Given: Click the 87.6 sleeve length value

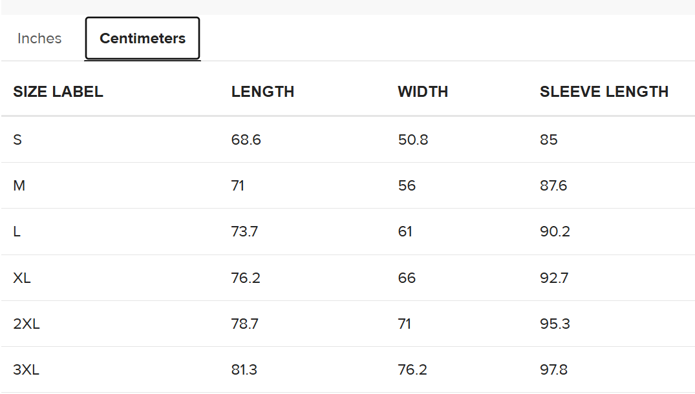Looking at the screenshot, I should (553, 185).
